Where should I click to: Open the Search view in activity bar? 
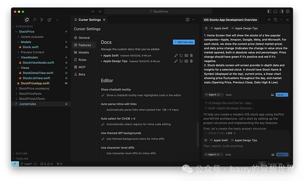tap(34, 20)
